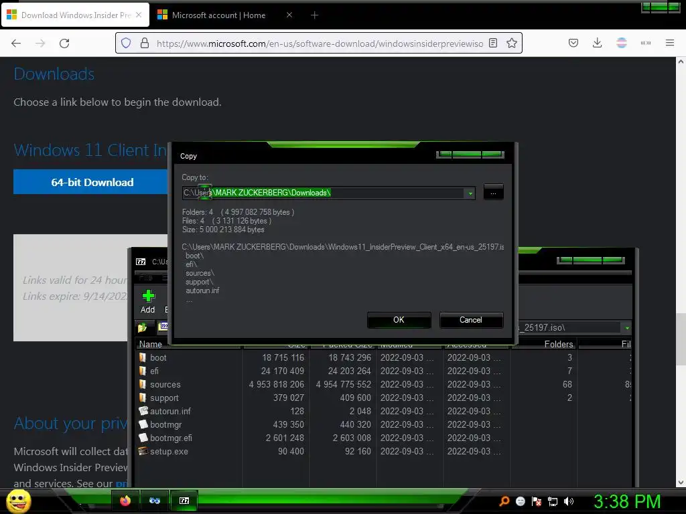This screenshot has width=686, height=514.
Task: Open the round face tray icon
Action: point(520,501)
